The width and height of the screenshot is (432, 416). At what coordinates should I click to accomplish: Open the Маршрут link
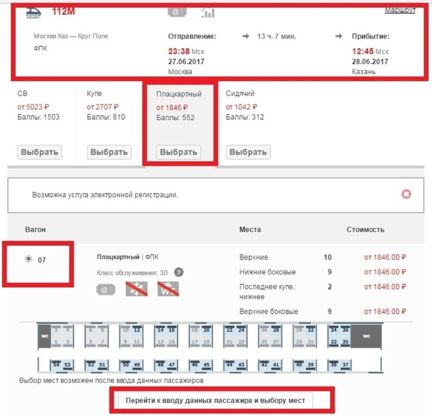pyautogui.click(x=400, y=10)
